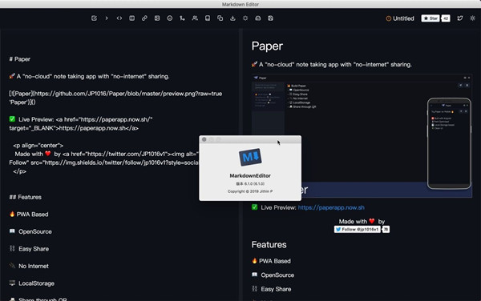Image resolution: width=481 pixels, height=301 pixels.
Task: Click the version 6.1.0 text in dialog
Action: (250, 184)
